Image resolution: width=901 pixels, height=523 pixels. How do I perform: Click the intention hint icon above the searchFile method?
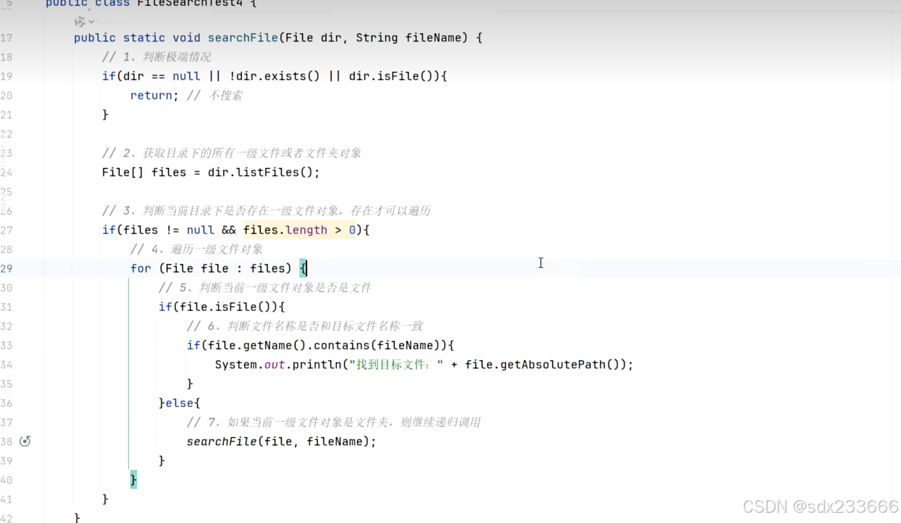81,21
